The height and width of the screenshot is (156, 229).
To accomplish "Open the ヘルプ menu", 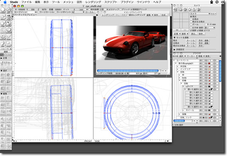I will [157, 2].
